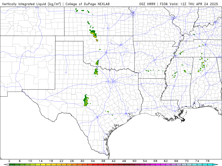This screenshot has width=222, height=166.
Task: Click the 'Vertically Integrated Liquid (kg/m²)' title text
Action: [x=31, y=4]
